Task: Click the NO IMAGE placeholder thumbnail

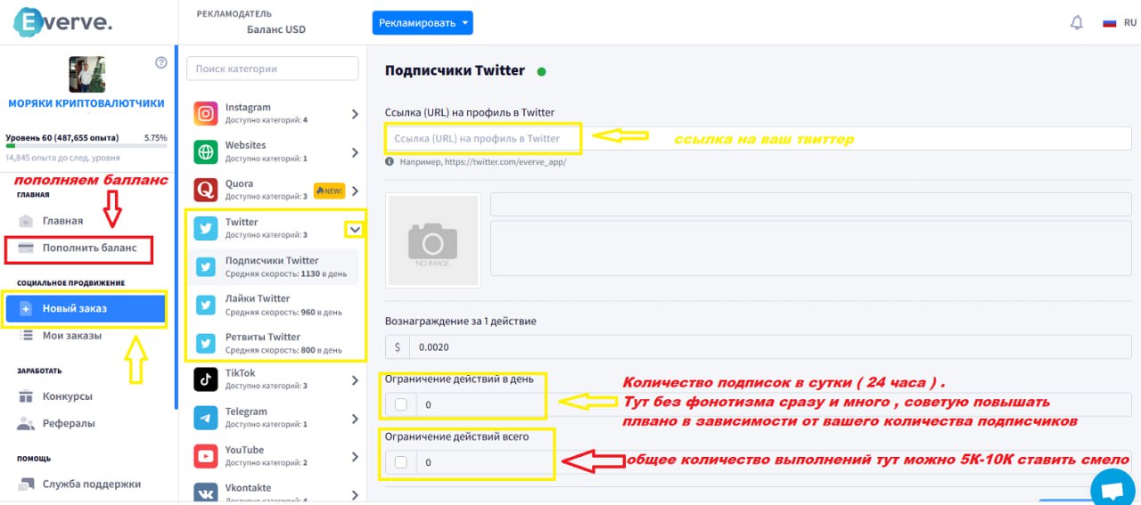Action: (433, 240)
